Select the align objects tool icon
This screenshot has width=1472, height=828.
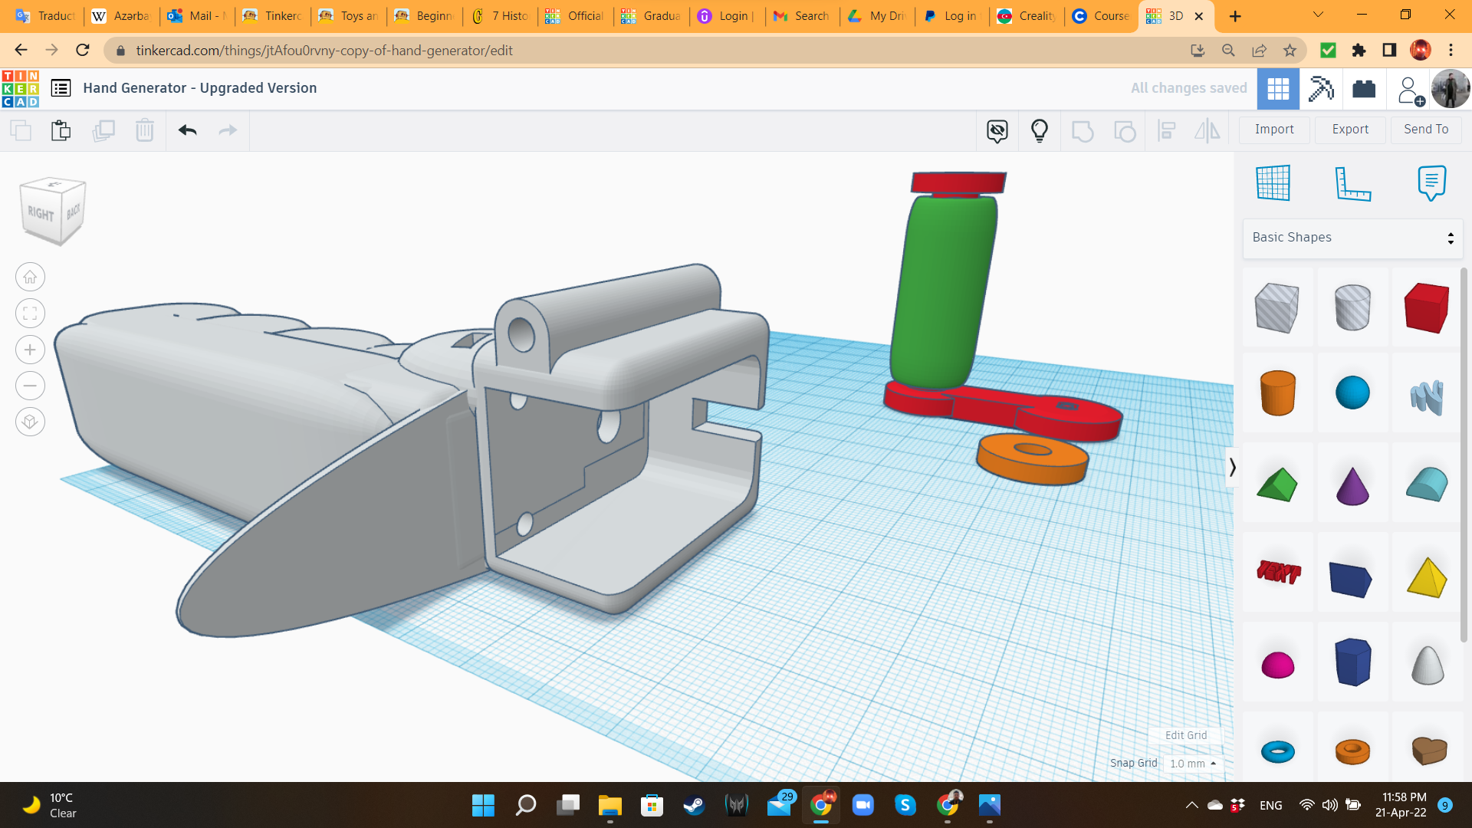(1168, 130)
